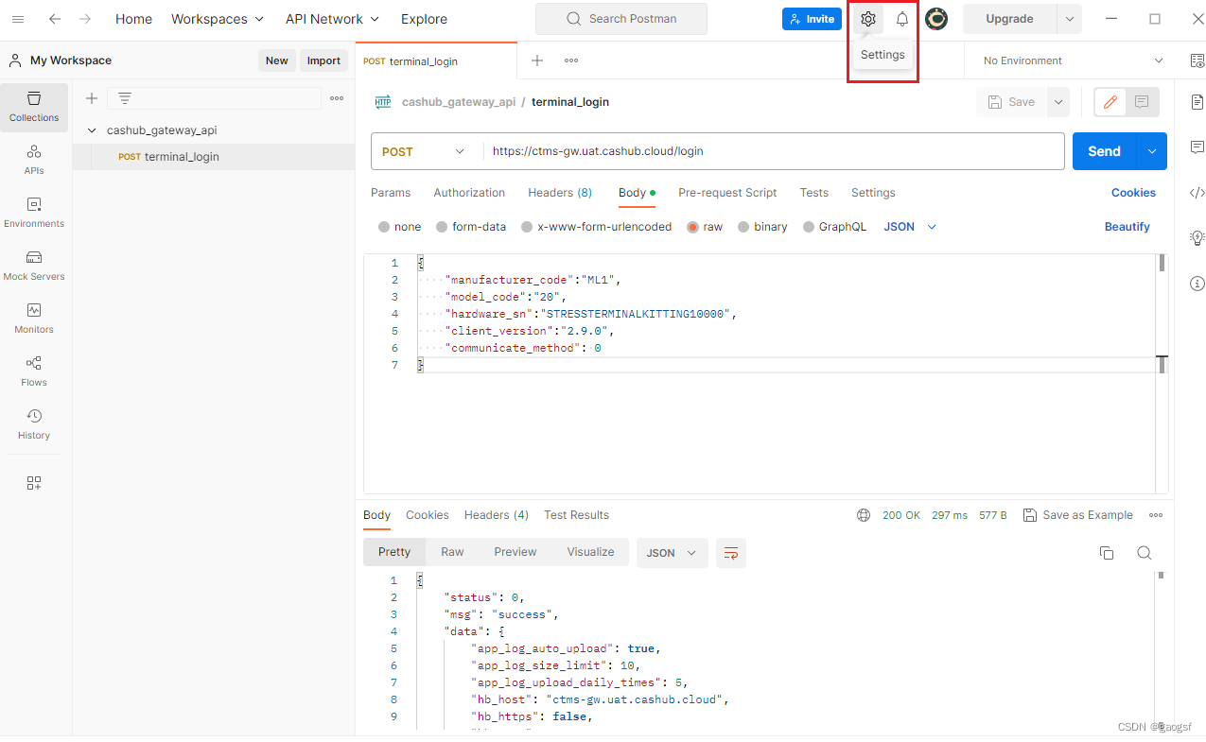Switch to the Raw response view

(x=452, y=552)
